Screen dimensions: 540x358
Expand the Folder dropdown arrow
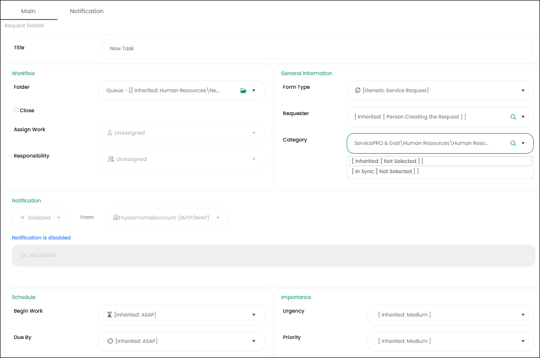point(254,91)
